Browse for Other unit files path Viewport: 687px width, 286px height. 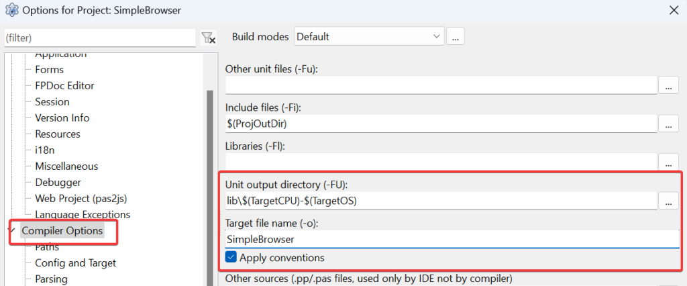668,85
